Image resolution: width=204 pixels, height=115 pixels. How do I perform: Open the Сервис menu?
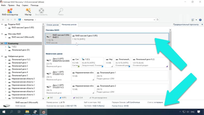click(25, 5)
